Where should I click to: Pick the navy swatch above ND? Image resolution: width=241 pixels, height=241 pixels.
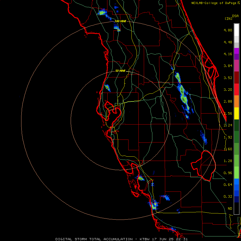point(236,199)
